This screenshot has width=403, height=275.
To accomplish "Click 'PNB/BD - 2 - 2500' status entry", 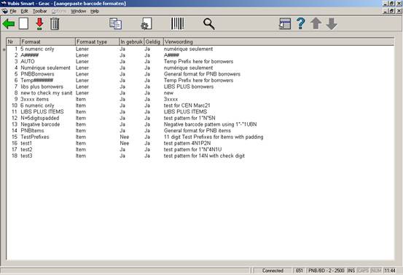I will pos(326,271).
